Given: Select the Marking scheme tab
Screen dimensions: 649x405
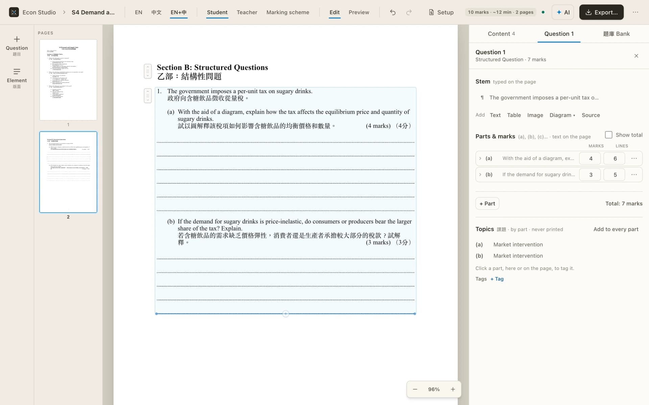Looking at the screenshot, I should 288,12.
